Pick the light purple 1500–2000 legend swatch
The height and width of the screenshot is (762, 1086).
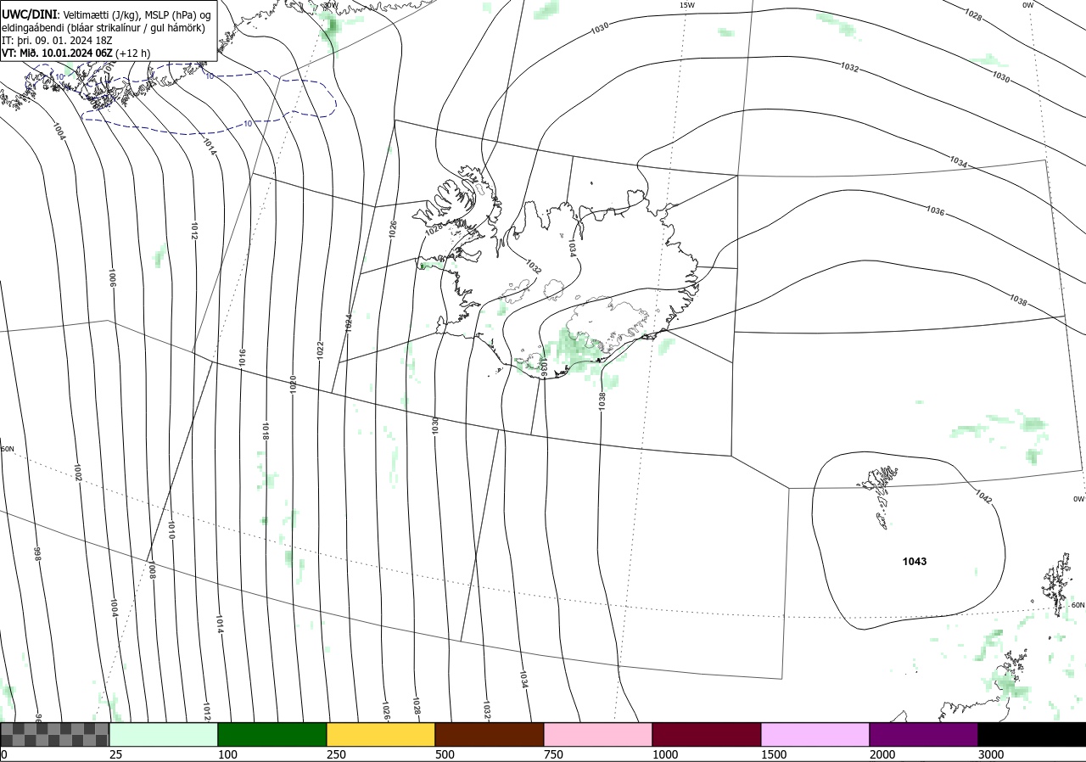click(x=815, y=734)
